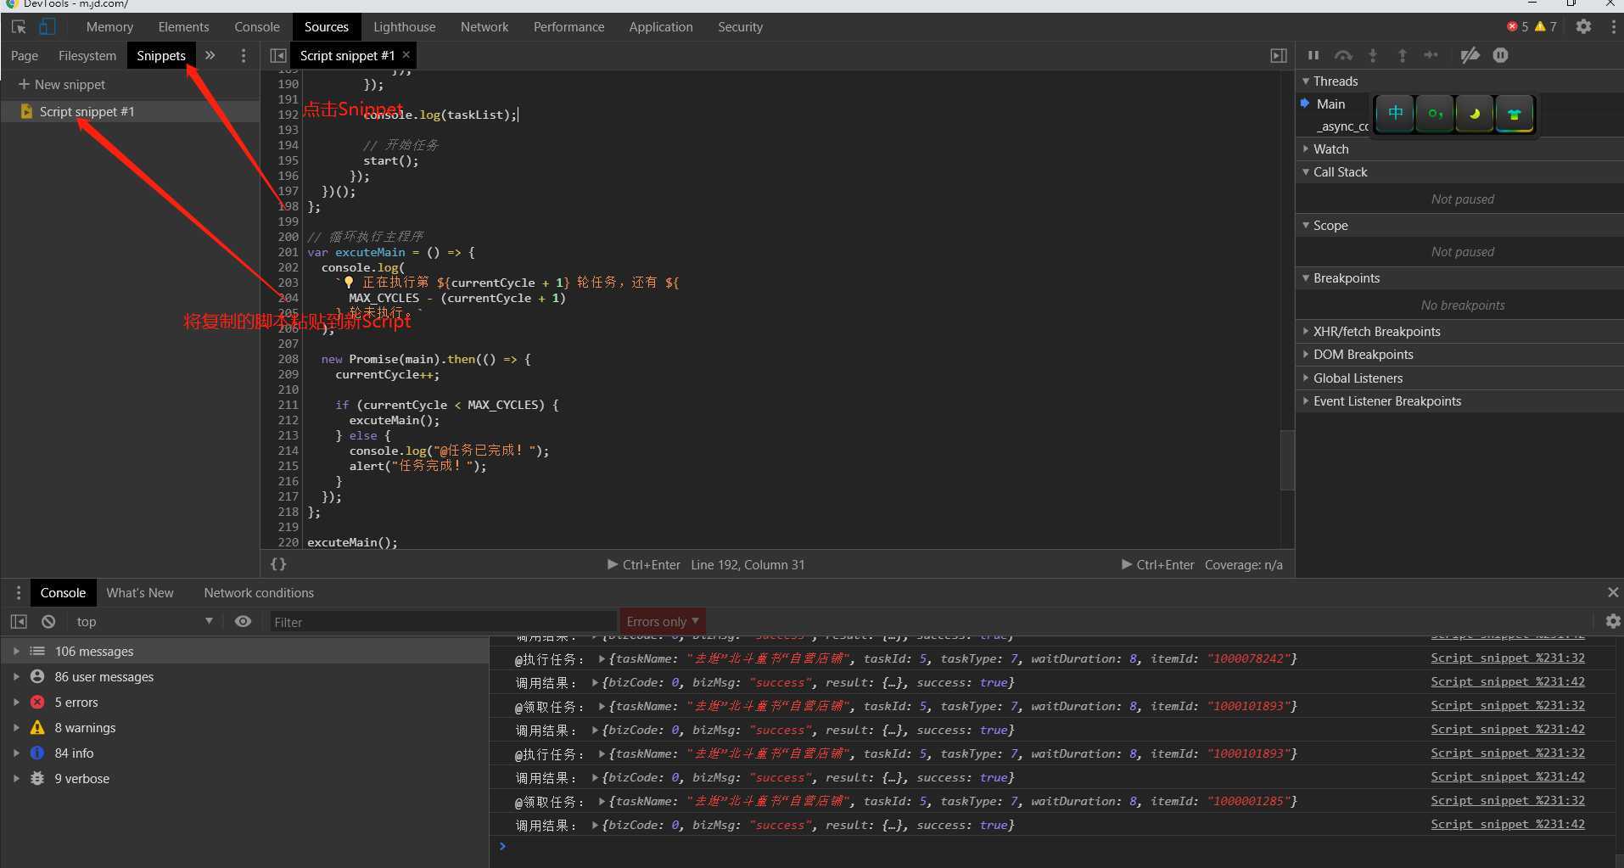Open DevTools settings gear

[1583, 26]
